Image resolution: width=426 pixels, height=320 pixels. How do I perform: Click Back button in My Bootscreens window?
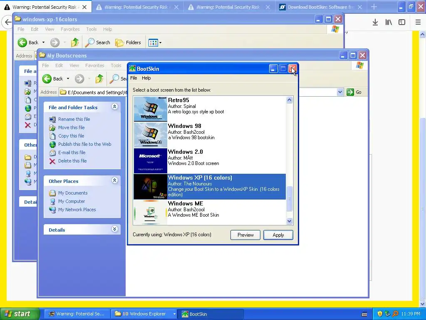[x=53, y=79]
